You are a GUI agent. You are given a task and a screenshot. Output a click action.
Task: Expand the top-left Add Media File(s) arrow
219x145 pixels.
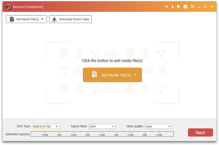[42, 19]
